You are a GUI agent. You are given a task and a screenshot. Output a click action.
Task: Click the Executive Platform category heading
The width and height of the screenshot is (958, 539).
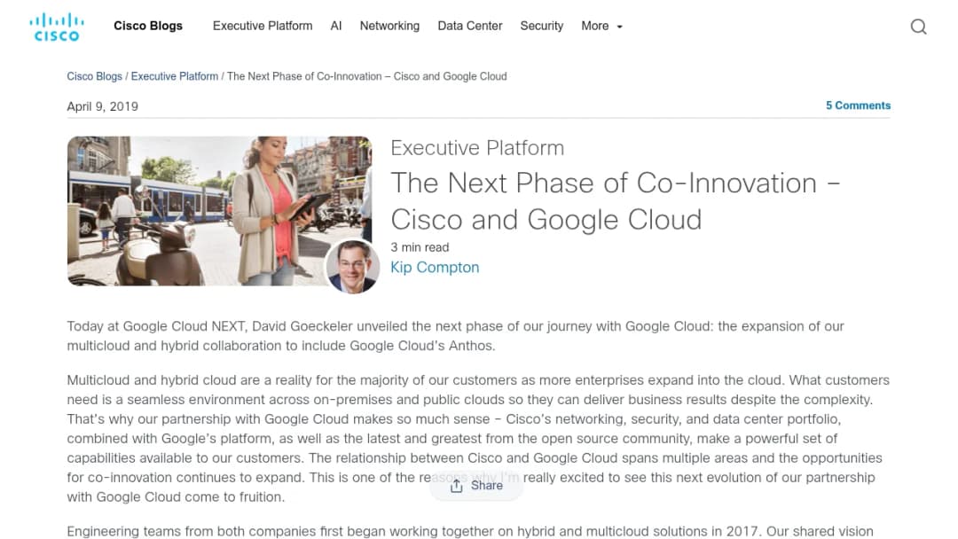[477, 148]
